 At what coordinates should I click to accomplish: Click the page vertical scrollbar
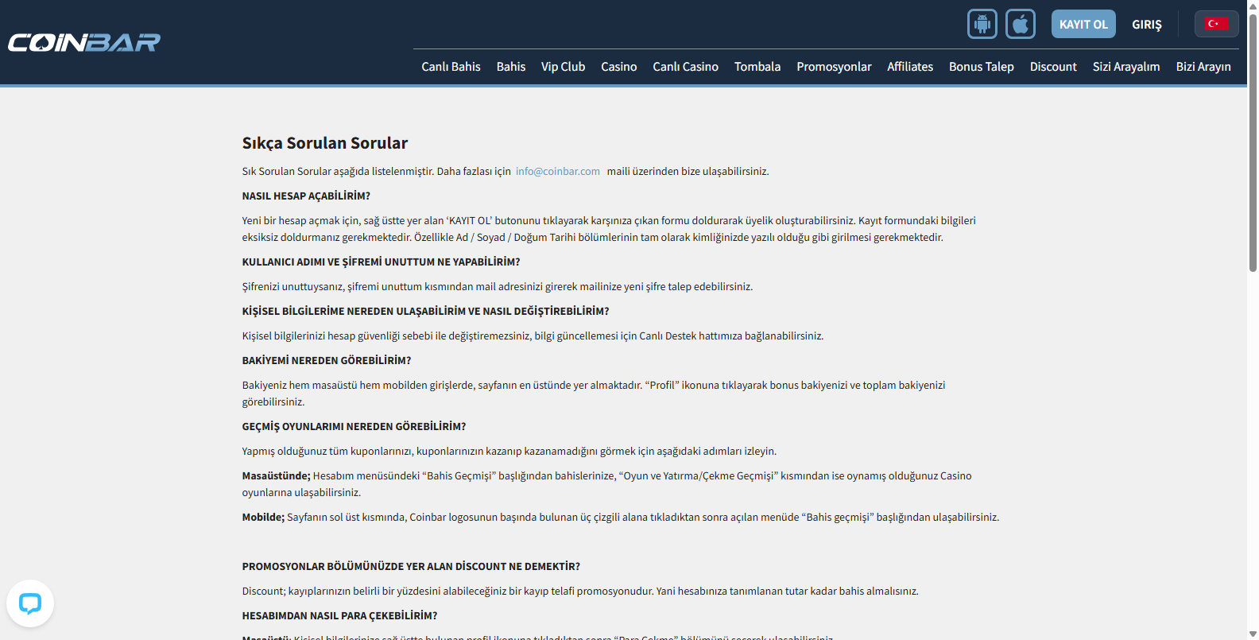coord(1253,143)
